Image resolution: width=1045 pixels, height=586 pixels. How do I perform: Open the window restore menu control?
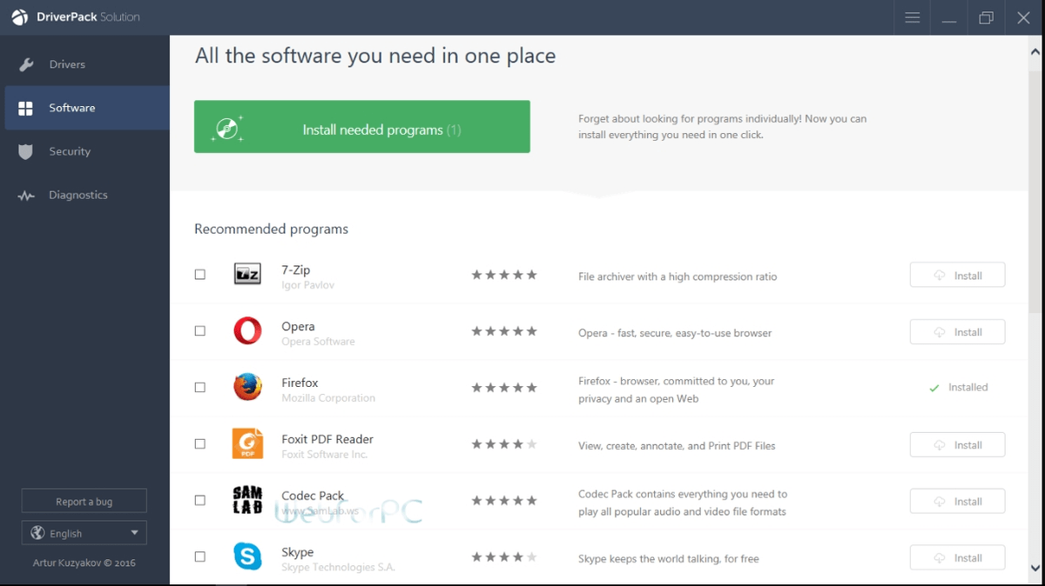pyautogui.click(x=987, y=17)
